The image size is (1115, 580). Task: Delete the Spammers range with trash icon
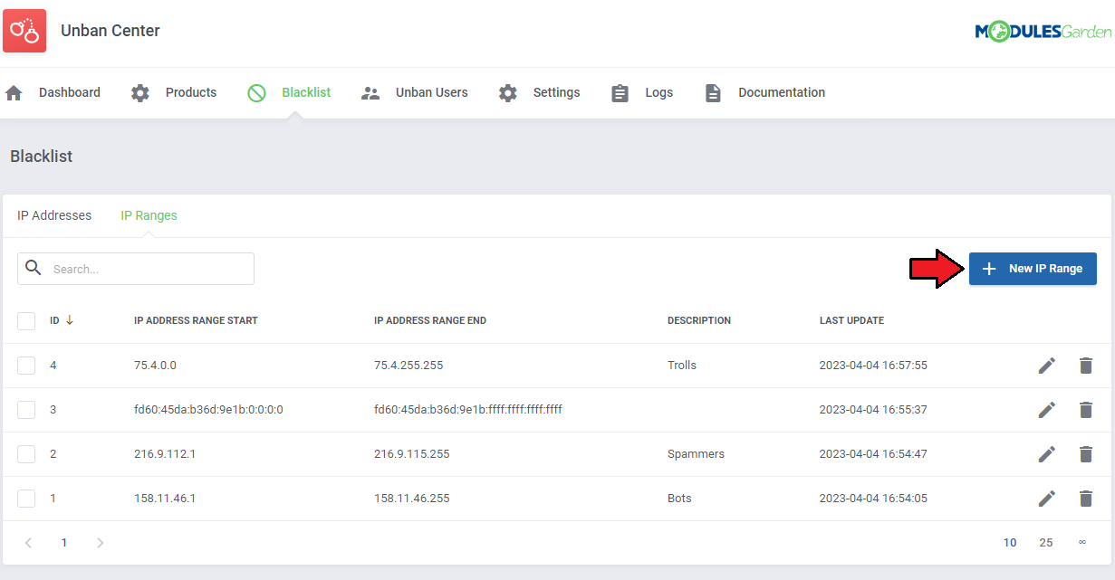(1086, 454)
